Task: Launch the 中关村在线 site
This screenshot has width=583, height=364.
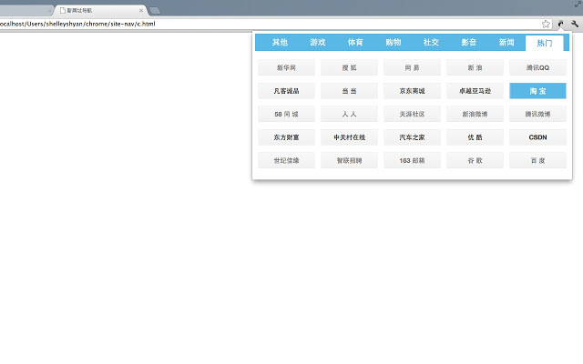Action: pos(349,137)
